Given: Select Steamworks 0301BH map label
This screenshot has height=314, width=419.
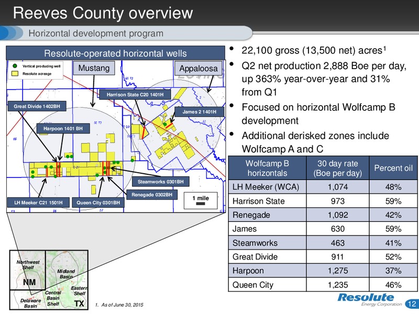Looking at the screenshot, I should 161,182.
